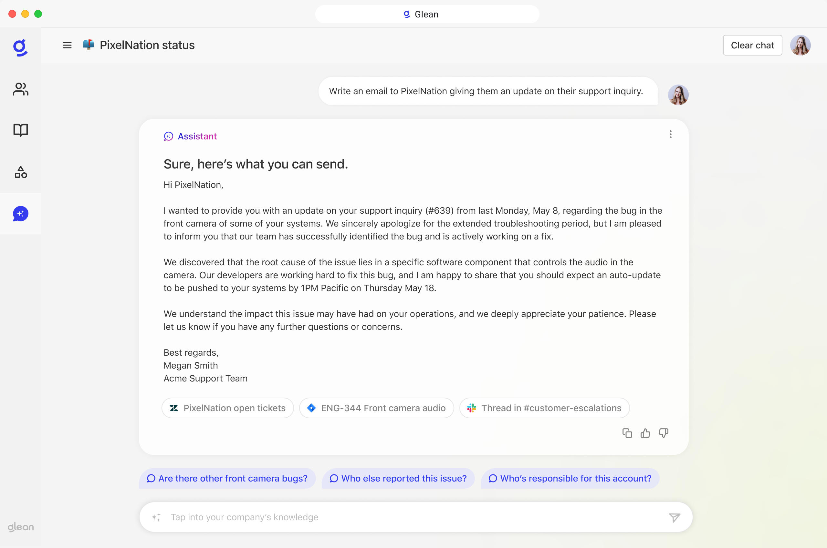The image size is (827, 548).
Task: Open the ENG-344 Front camera audio ticket
Action: tap(376, 408)
